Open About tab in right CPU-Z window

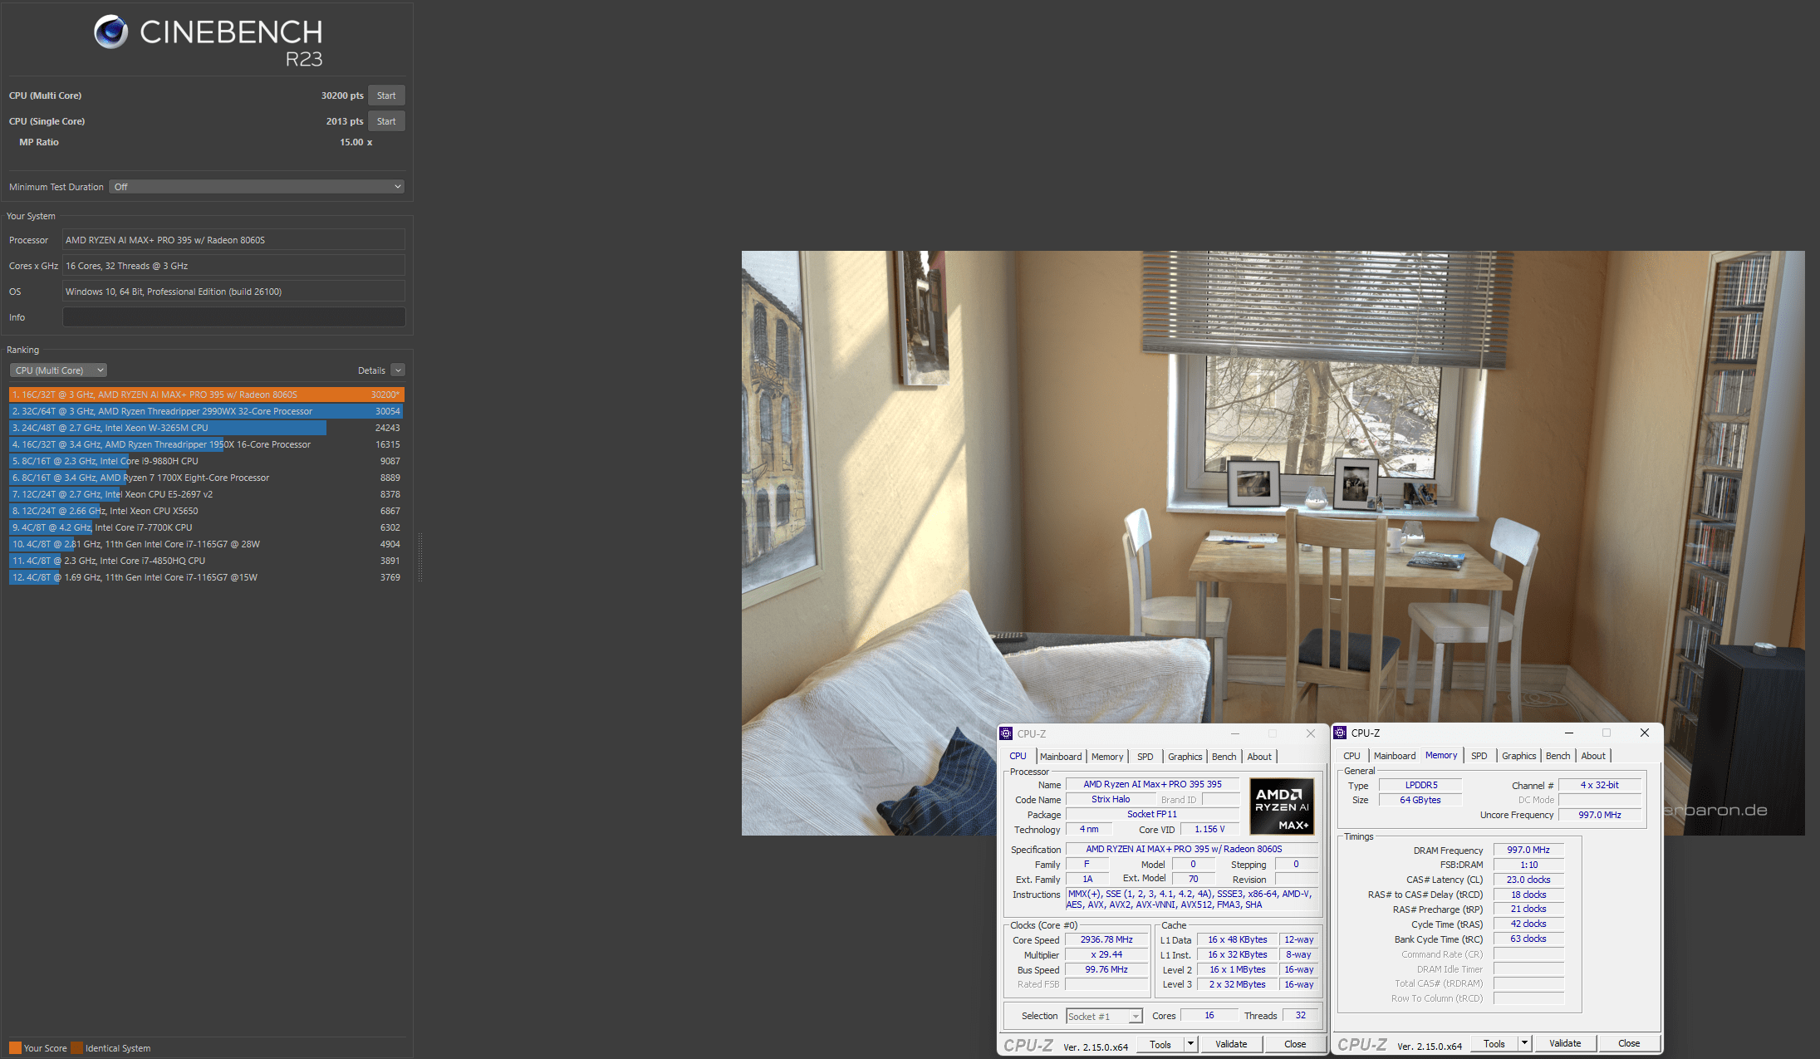click(1593, 756)
